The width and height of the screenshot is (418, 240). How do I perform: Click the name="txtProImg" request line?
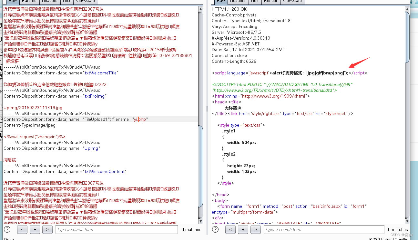tap(55, 96)
